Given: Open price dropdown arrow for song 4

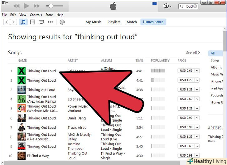Looking at the screenshot, I should coord(197,99).
